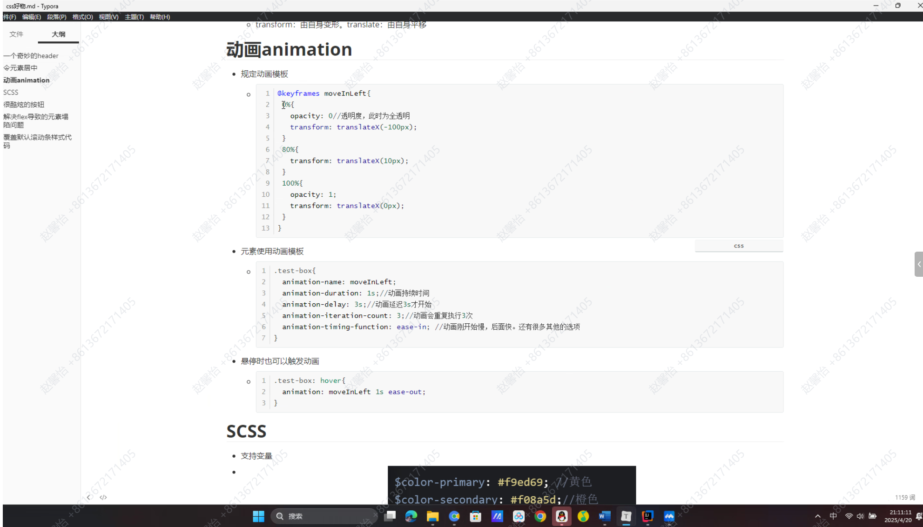Click the 1159 词 word count

[904, 497]
